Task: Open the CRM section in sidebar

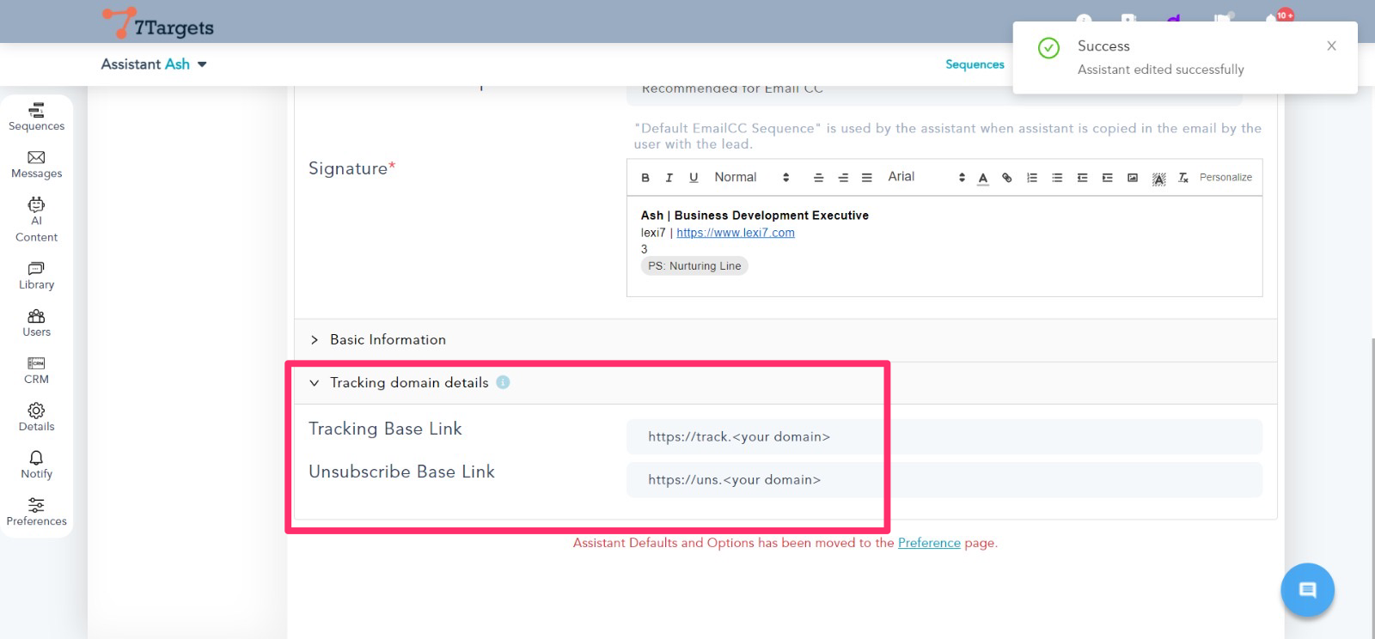Action: [36, 369]
